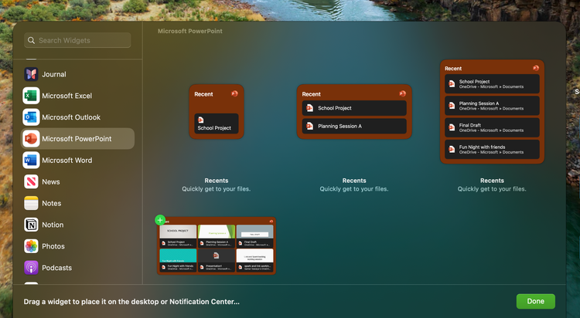Click the PowerPoint logo on the thumbnail-grid widget

(x=271, y=222)
